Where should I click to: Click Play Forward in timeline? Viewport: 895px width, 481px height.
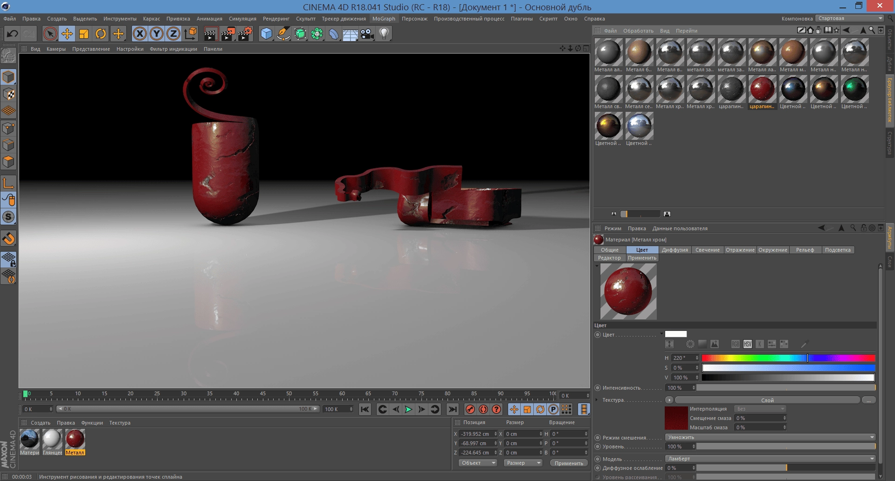pyautogui.click(x=408, y=409)
